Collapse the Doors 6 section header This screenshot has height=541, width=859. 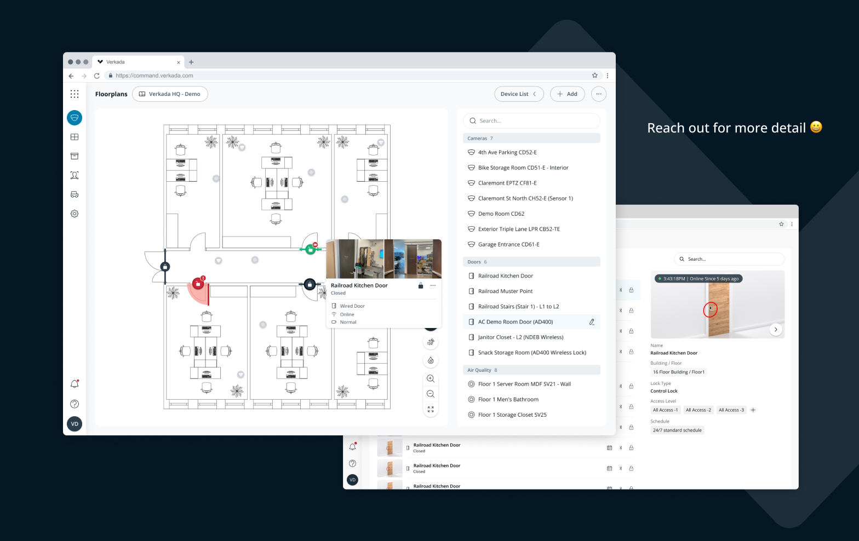tap(531, 262)
